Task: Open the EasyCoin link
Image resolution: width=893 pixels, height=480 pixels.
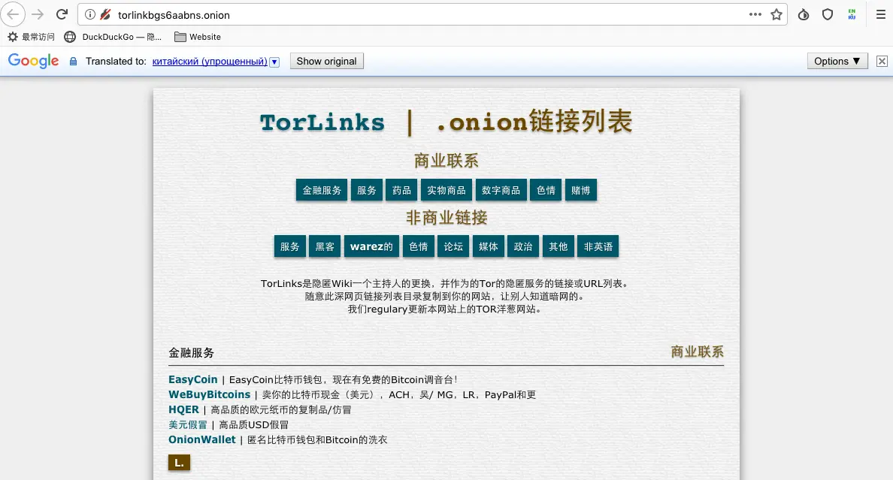Action: pyautogui.click(x=193, y=380)
